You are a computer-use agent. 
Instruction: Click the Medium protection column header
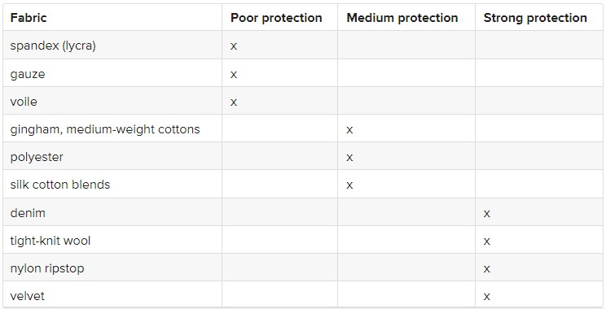[402, 18]
